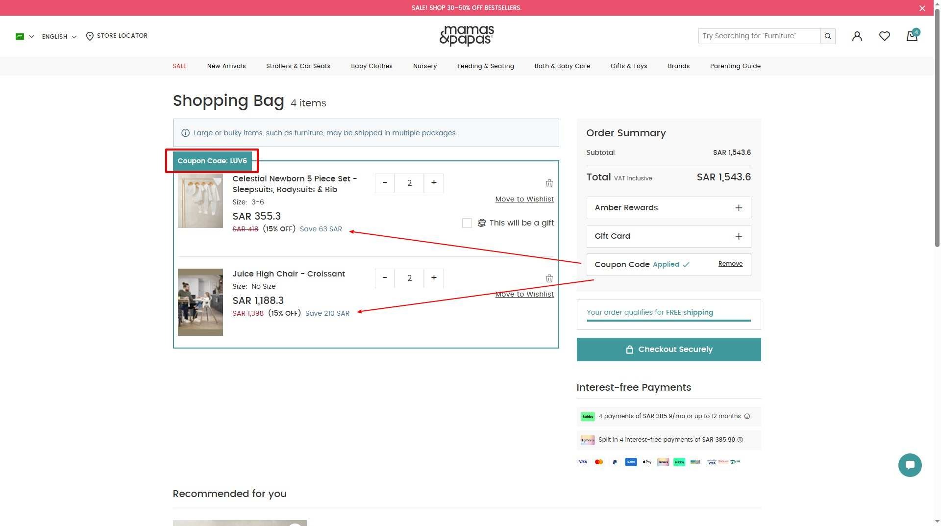This screenshot has height=526, width=941.
Task: Click the Store Locator pin
Action: pos(90,36)
